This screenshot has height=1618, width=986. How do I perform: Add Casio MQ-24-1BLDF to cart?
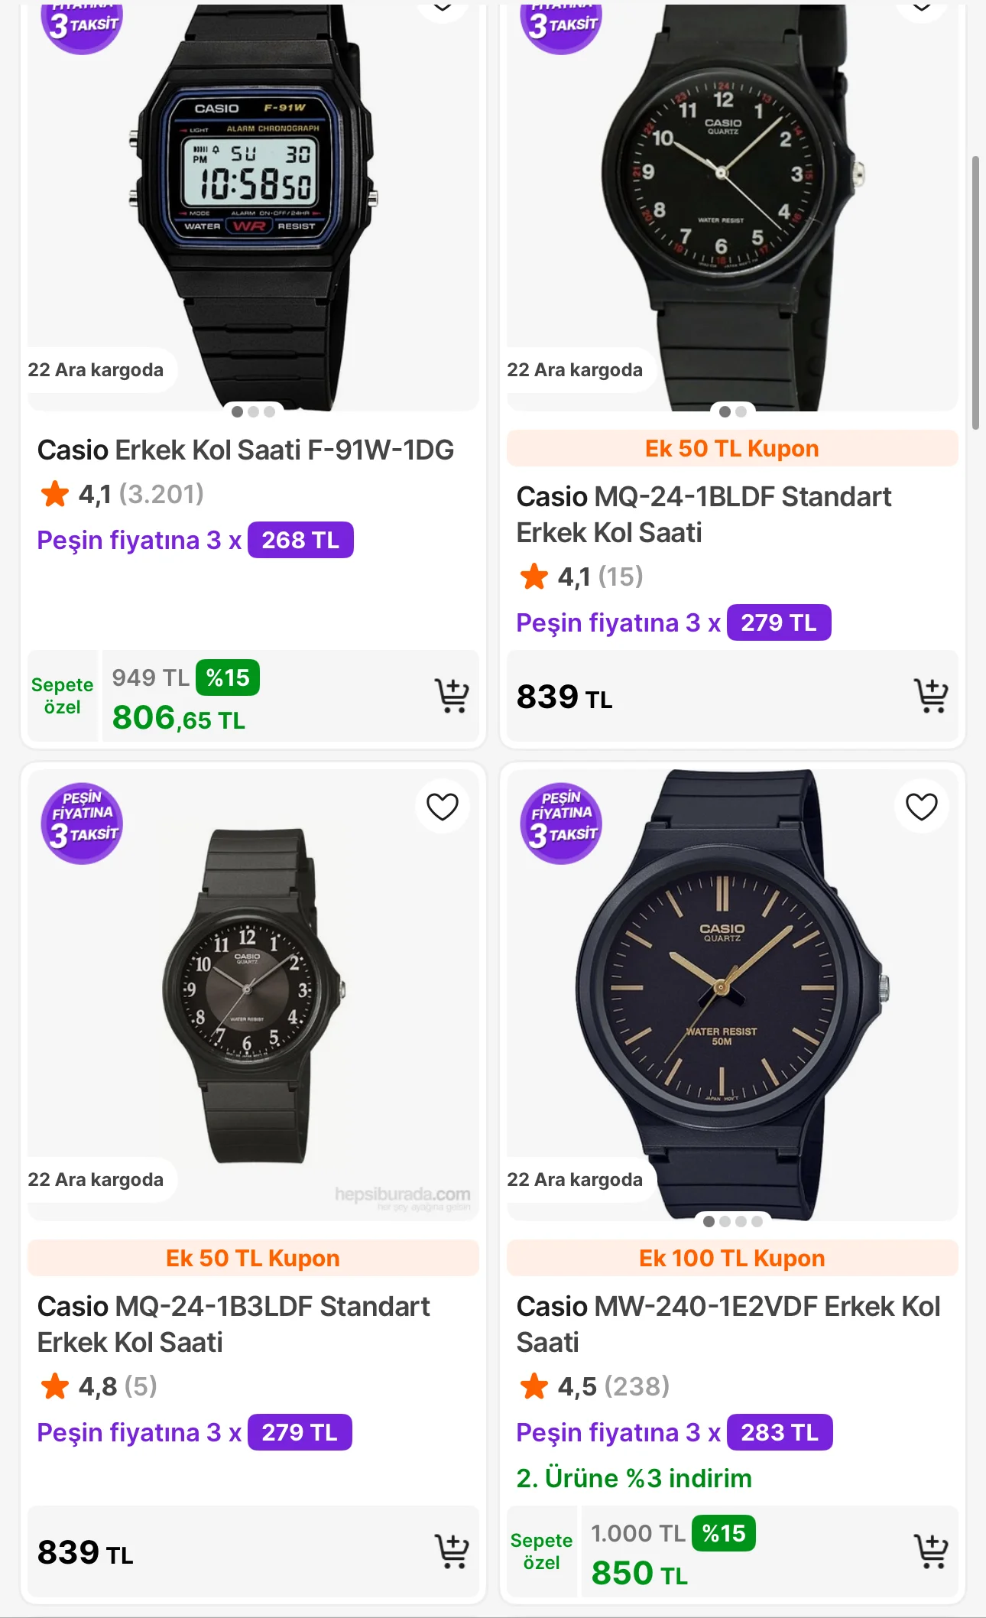coord(930,696)
